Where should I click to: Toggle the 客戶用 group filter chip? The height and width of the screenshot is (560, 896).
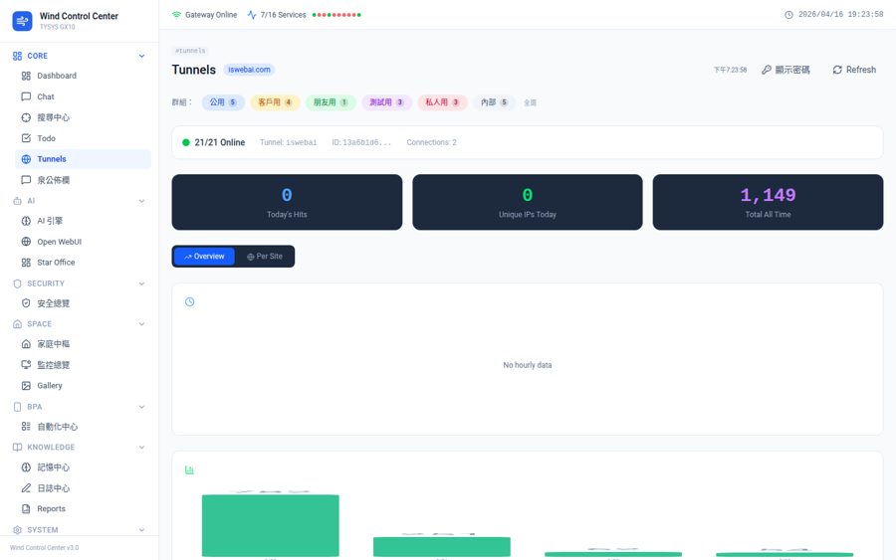pos(275,102)
